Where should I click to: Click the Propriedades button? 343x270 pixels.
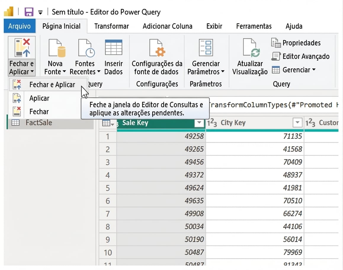point(296,43)
